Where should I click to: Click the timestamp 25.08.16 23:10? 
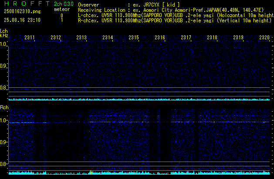[22, 20]
